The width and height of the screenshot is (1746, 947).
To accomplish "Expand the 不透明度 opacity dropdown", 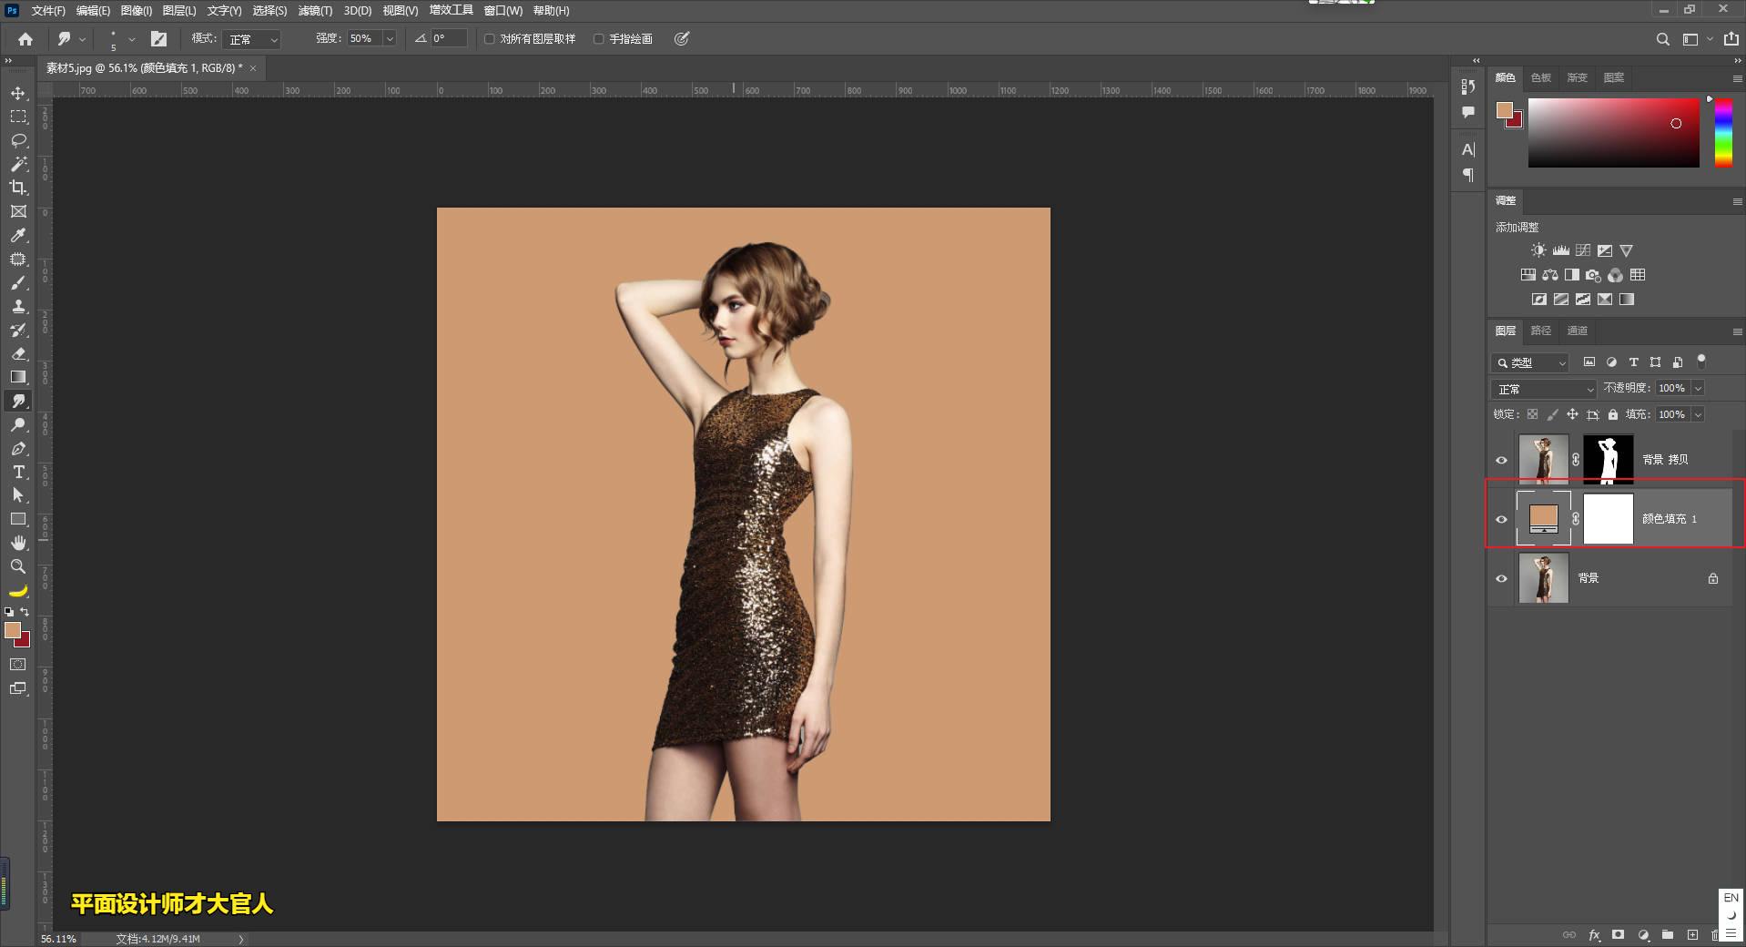I will click(x=1698, y=389).
